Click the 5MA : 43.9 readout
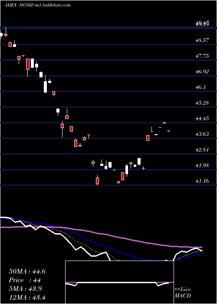This screenshot has height=304, width=217. (26, 289)
